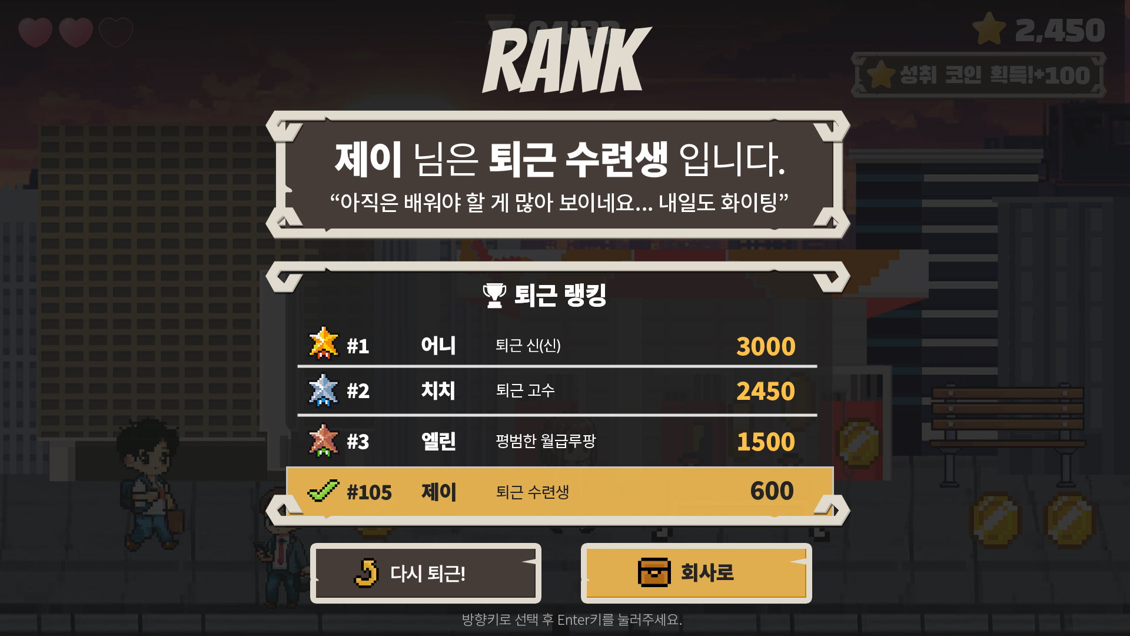Viewport: 1130px width, 636px height.
Task: Click the silver star rank #2 icon
Action: click(324, 390)
